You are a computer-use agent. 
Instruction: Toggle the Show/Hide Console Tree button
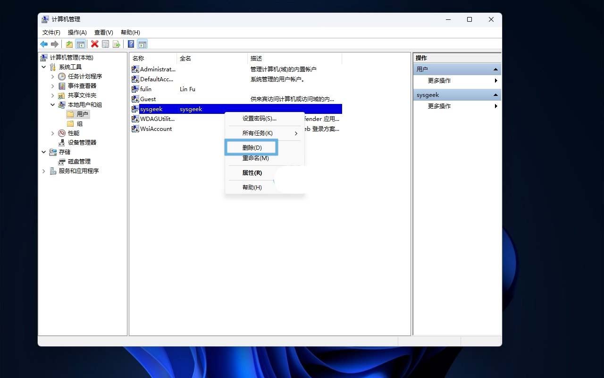pyautogui.click(x=81, y=44)
